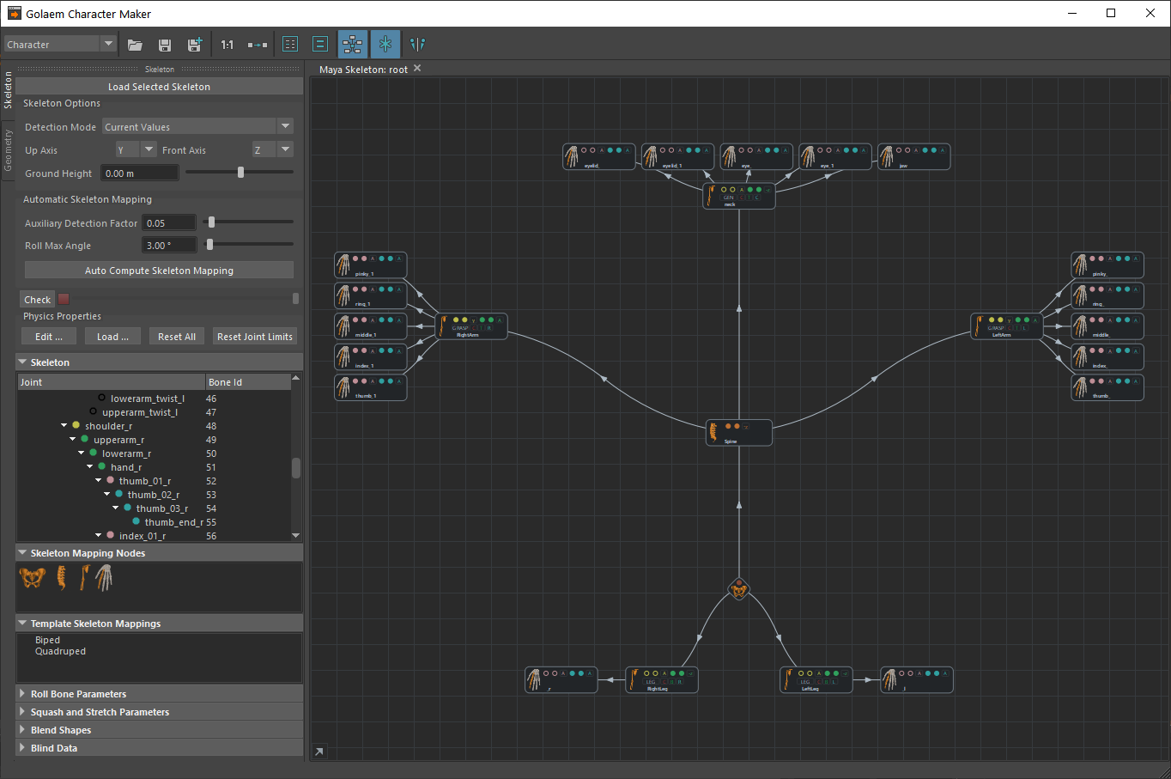The width and height of the screenshot is (1171, 779).
Task: Select the RightLeg node in the graph
Action: 662,680
